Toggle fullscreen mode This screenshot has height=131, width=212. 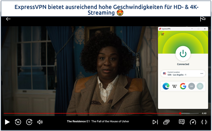[x=204, y=122]
